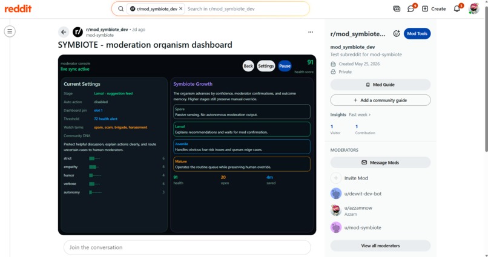488x257 pixels.
Task: Open u/mod-symbiote moderator profile
Action: click(363, 227)
